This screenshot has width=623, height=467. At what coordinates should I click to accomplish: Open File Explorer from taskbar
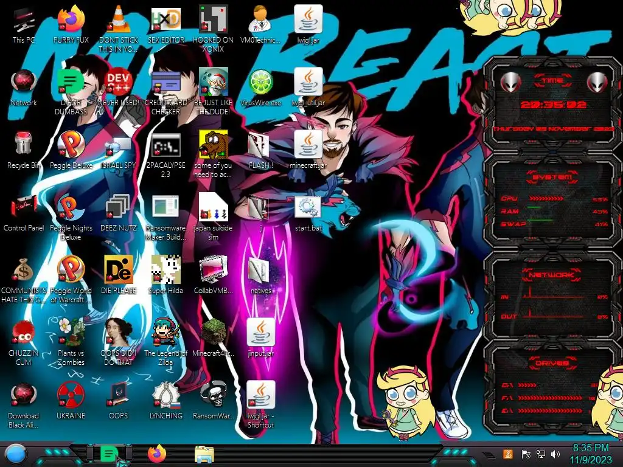click(x=204, y=455)
